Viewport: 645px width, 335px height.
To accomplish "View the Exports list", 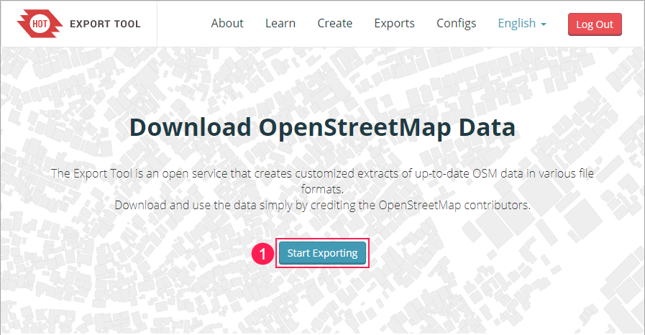I will tap(394, 24).
